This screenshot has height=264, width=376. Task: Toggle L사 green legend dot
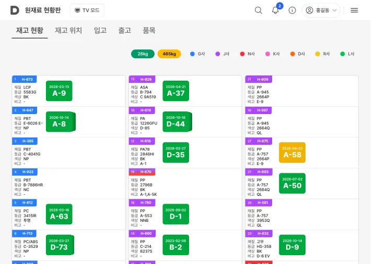pyautogui.click(x=343, y=54)
